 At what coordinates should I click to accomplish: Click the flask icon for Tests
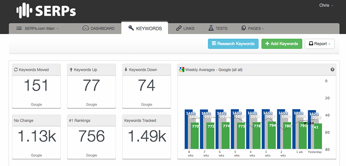click(211, 28)
